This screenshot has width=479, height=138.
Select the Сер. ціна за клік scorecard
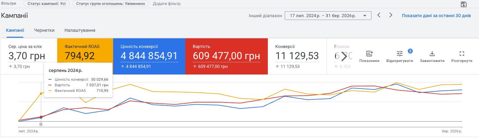coord(29,56)
